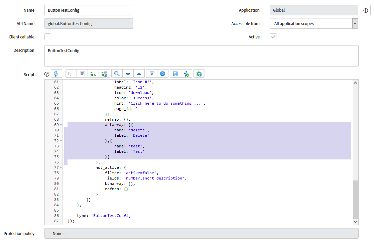The image size is (374, 242).
Task: Open the search icon in the editor toolbar
Action: (117, 73)
